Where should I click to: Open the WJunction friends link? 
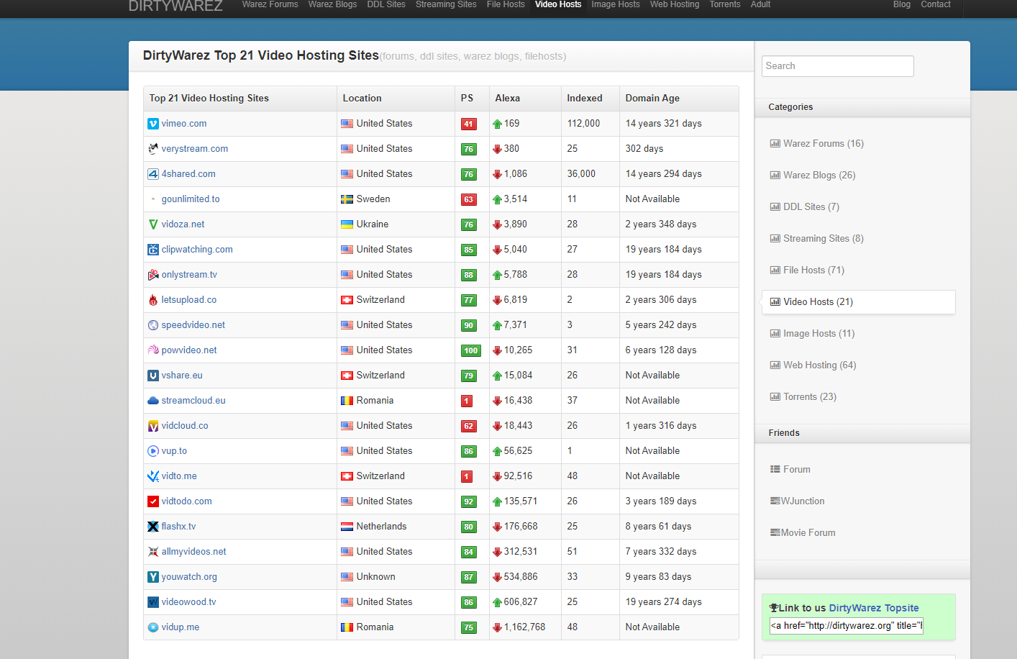pyautogui.click(x=802, y=501)
